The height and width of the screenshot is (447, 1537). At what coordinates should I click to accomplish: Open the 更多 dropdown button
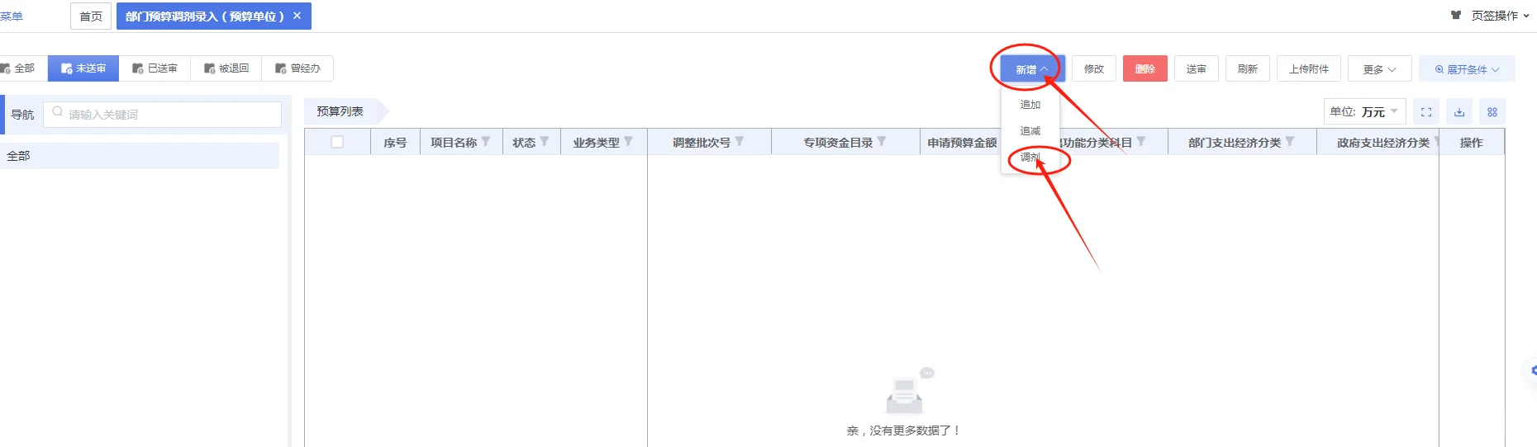(1379, 68)
